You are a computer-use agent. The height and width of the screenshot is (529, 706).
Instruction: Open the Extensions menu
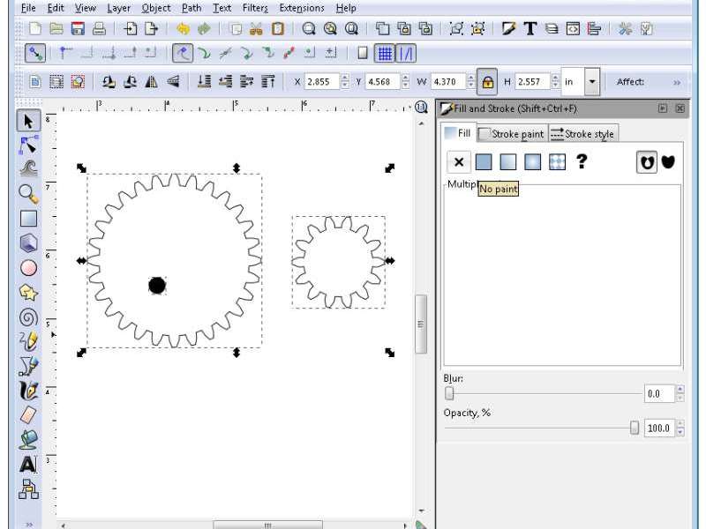[x=302, y=8]
